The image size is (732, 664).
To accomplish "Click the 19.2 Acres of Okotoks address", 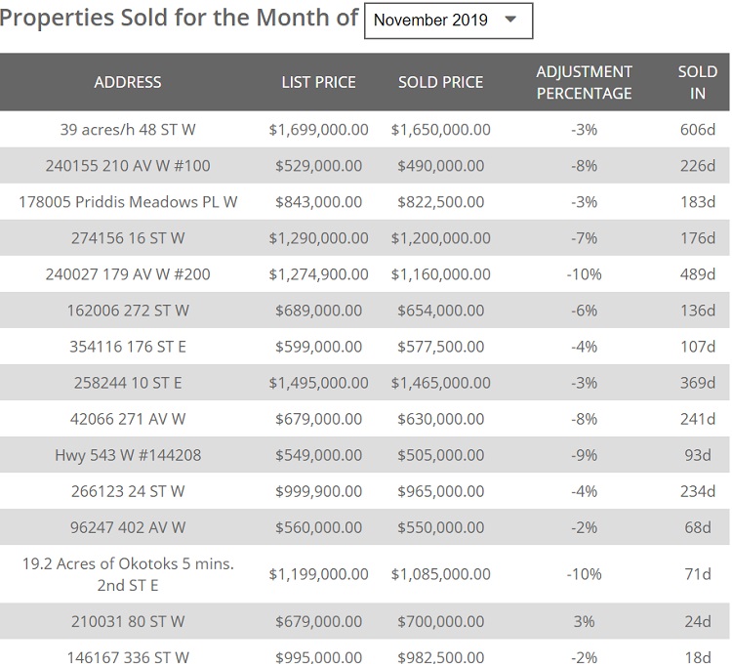I will 128,574.
